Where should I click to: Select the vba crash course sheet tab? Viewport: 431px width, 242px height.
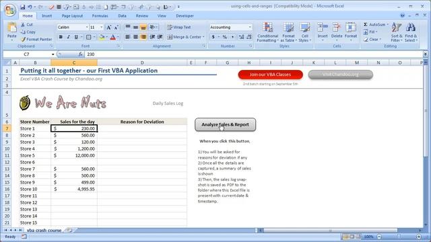[44, 230]
